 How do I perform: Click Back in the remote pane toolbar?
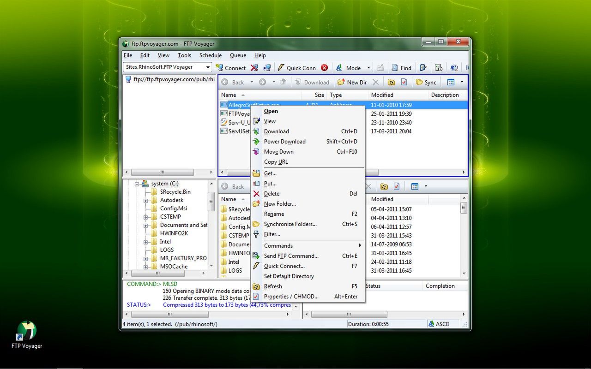(x=233, y=82)
